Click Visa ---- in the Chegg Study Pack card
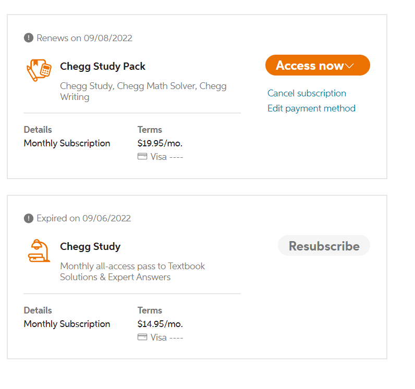The image size is (415, 389). tap(167, 157)
